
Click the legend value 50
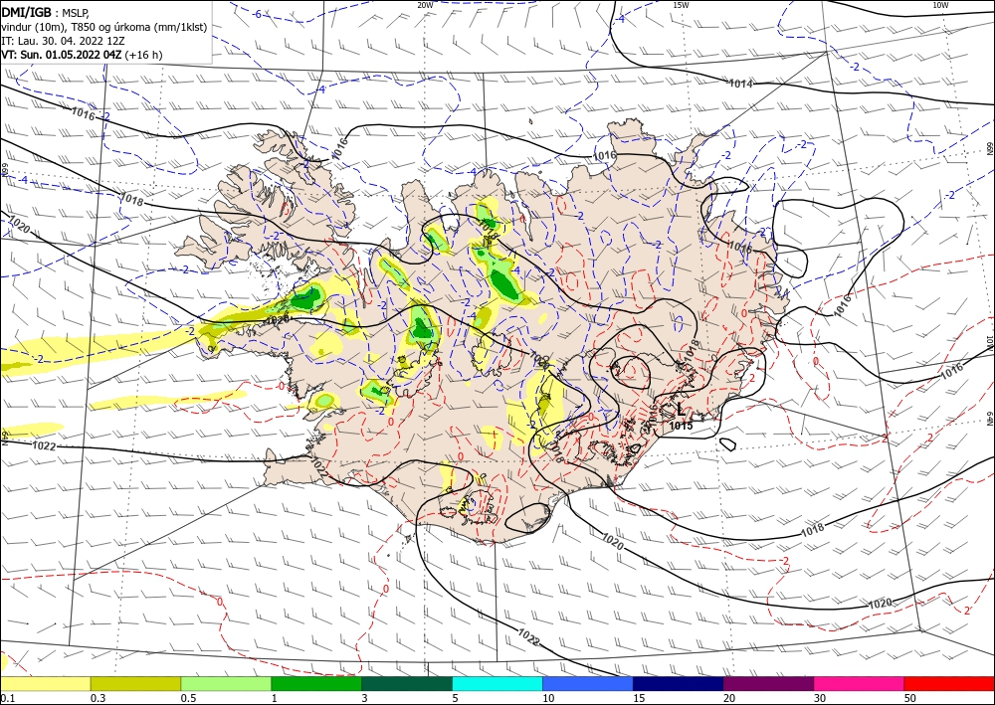(910, 698)
